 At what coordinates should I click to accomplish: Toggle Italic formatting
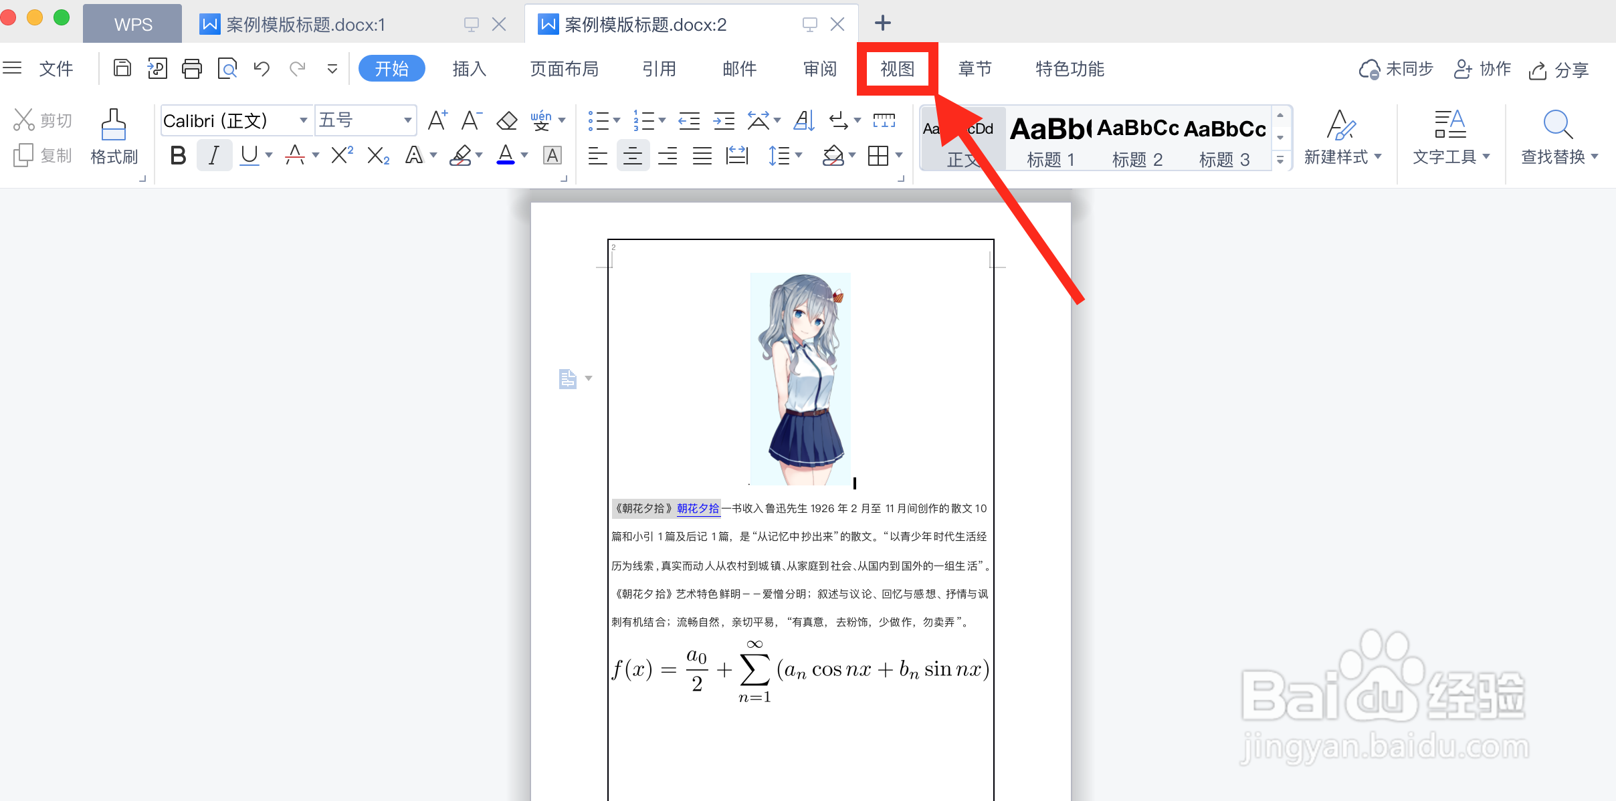[x=214, y=156]
